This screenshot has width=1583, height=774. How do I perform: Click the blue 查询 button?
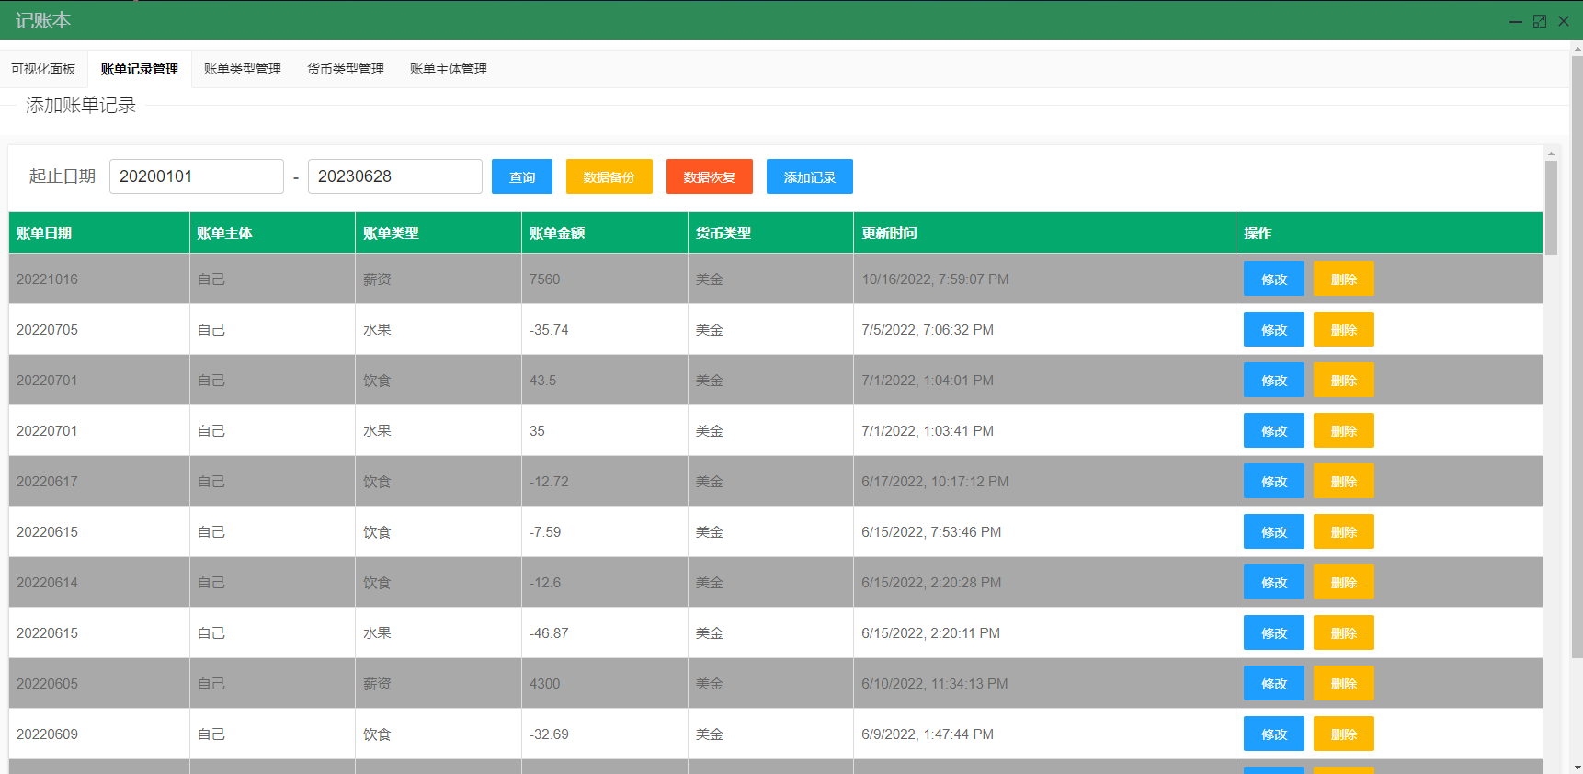(x=522, y=176)
